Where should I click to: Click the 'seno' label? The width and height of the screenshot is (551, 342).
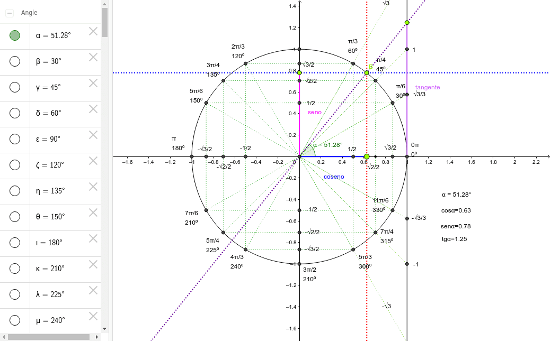point(315,112)
